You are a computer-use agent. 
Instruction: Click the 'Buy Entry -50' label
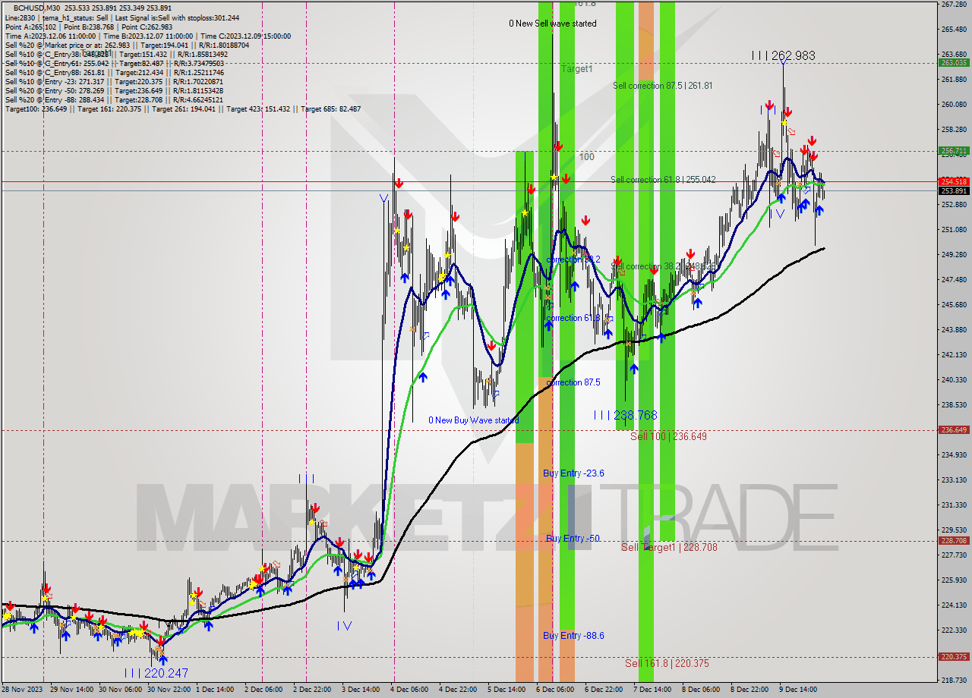573,539
